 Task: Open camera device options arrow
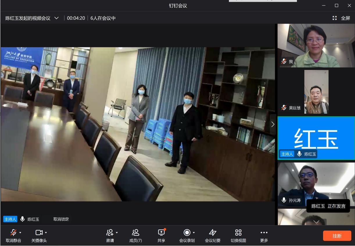tap(46, 233)
